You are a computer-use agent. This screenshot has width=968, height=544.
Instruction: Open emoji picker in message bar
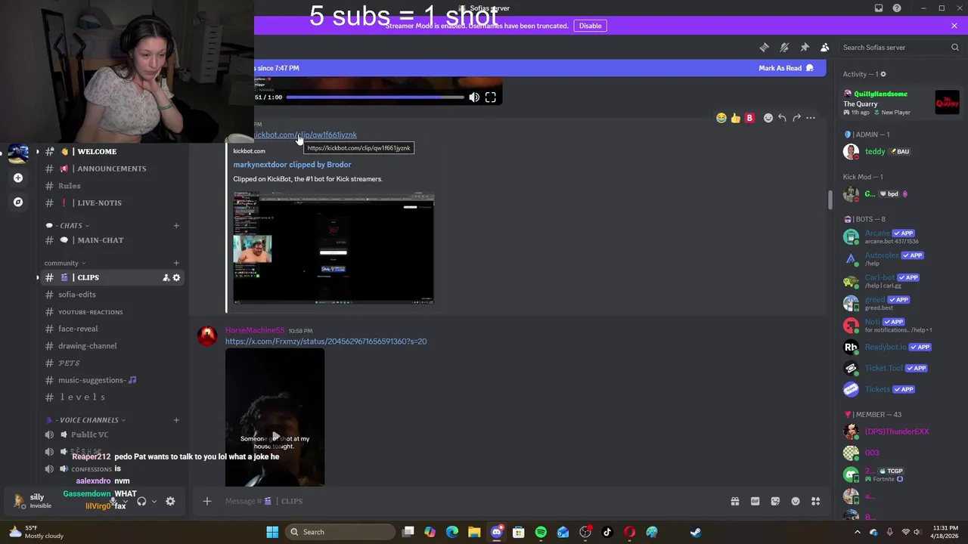[796, 501]
